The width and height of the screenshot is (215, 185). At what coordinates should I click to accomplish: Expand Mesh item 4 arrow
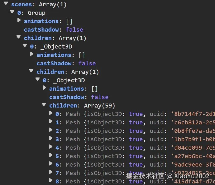pos(51,147)
